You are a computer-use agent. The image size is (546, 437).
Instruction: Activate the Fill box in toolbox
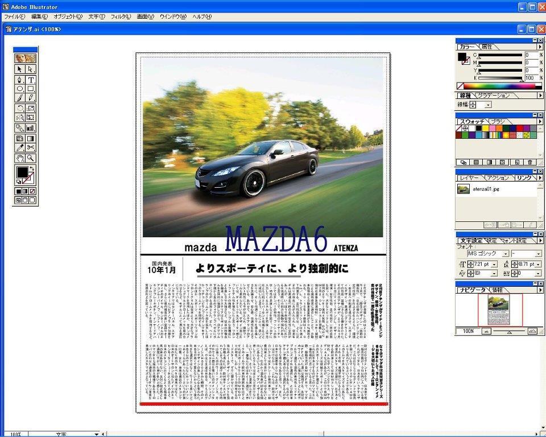coord(22,172)
